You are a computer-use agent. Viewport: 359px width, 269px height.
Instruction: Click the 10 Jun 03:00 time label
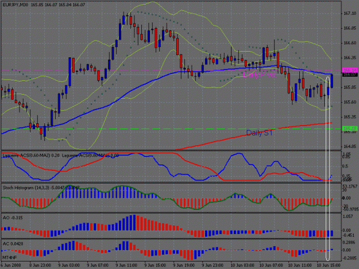[x=242, y=266]
